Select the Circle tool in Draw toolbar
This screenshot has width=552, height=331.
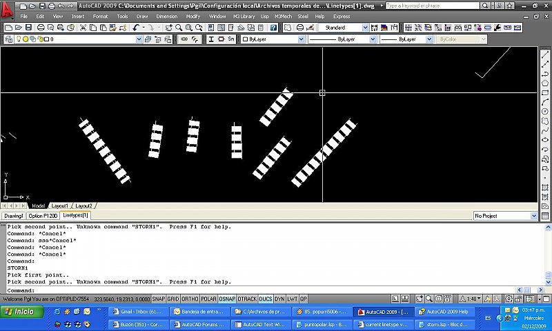point(545,112)
